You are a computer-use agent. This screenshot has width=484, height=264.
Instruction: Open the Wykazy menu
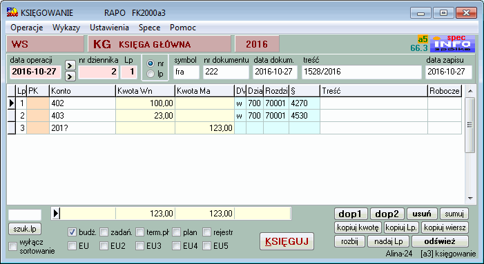coord(66,28)
